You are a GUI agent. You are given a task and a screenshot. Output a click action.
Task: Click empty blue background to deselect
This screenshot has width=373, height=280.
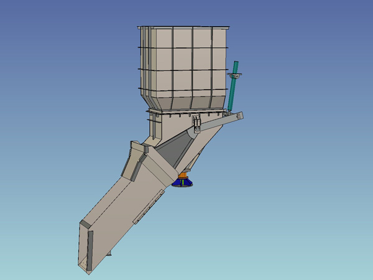311,218
